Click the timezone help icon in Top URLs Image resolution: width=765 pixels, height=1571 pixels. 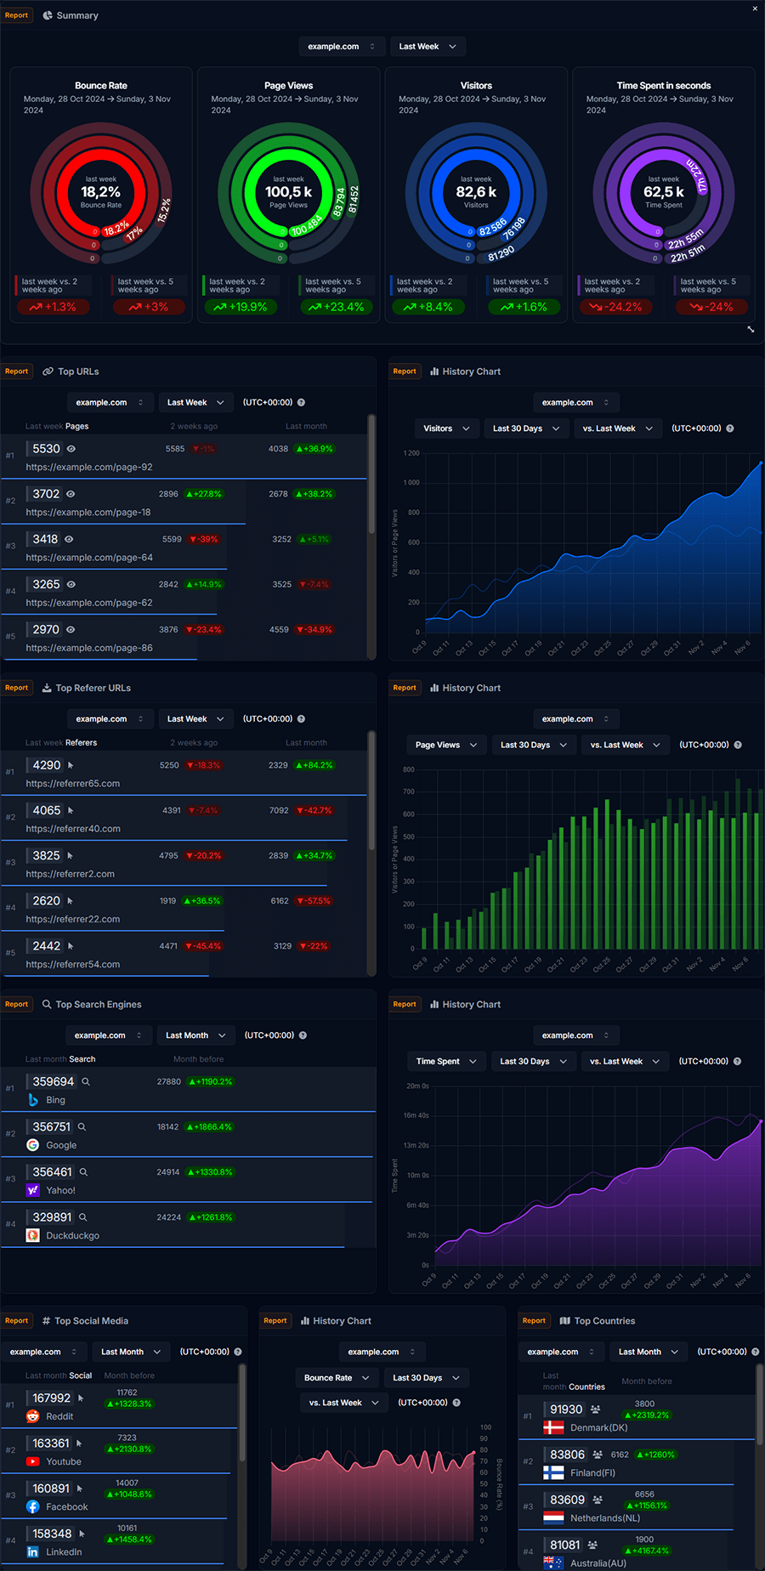[x=301, y=403]
